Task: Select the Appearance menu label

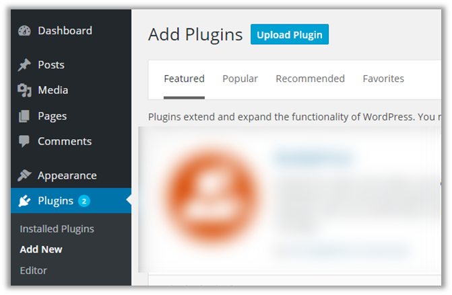Action: tap(67, 175)
